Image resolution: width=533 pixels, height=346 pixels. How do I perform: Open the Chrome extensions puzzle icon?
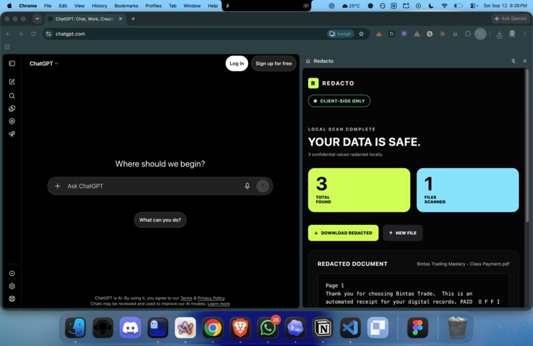(x=468, y=34)
